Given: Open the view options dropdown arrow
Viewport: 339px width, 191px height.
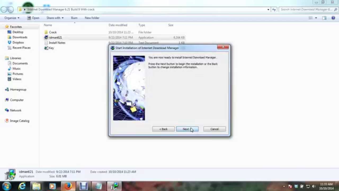Looking at the screenshot, I should coord(316,18).
